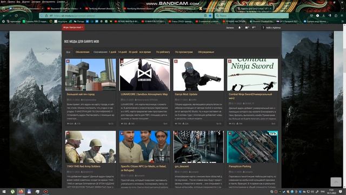Open the 'Справка' menu in the browser menu bar
The image size is (346, 195).
(x=61, y=2)
